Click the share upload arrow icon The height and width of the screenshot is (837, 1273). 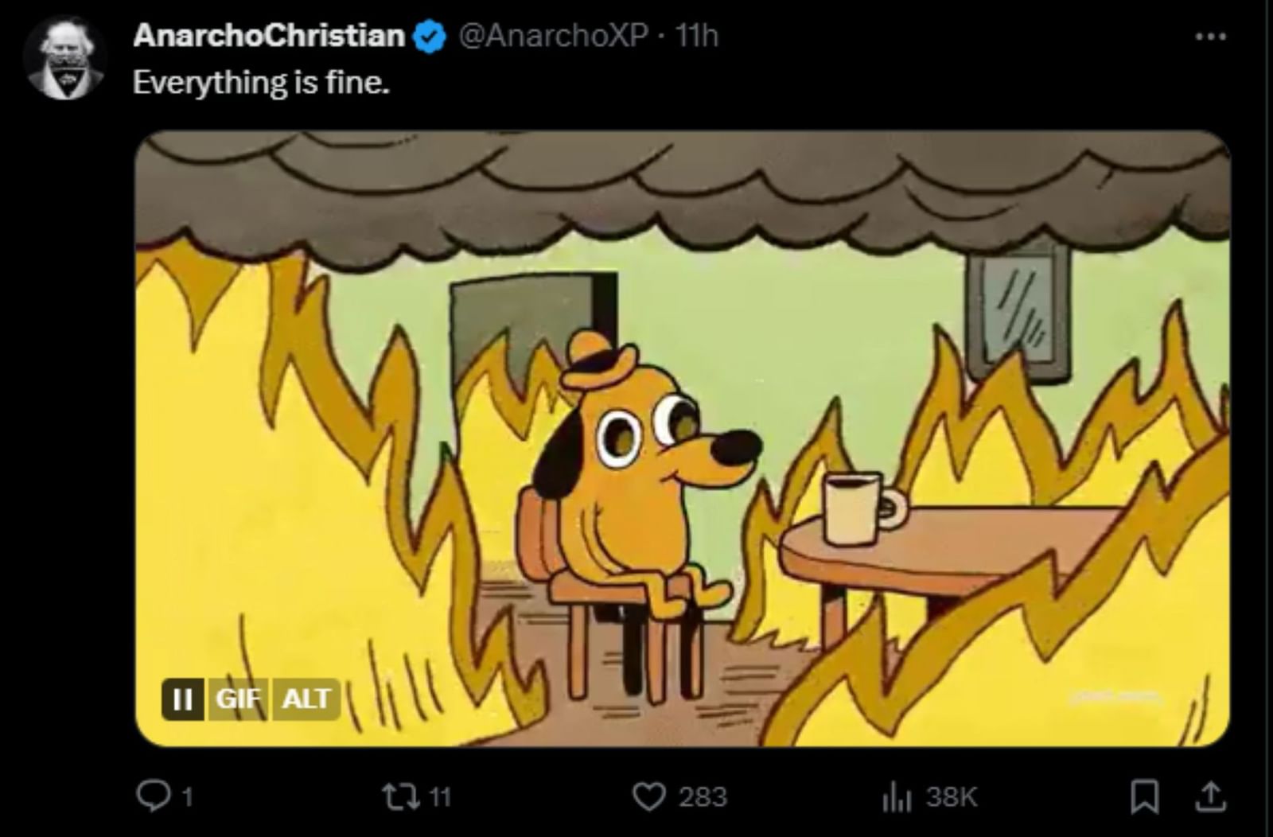point(1210,796)
